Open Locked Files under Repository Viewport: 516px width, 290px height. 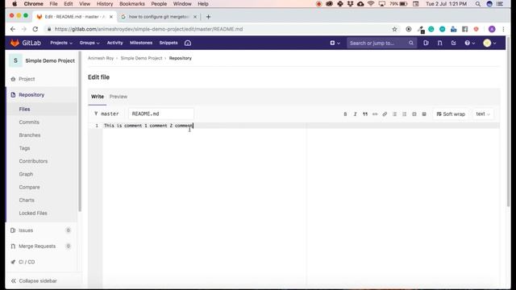[33, 213]
